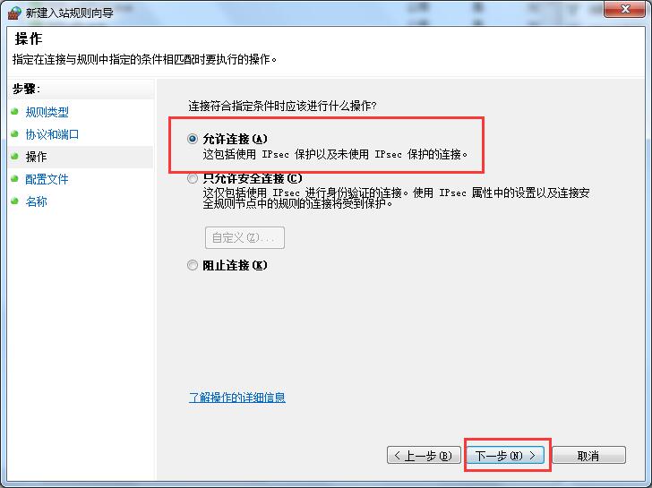The width and height of the screenshot is (652, 488).
Task: Close the 新建入站规则向导 window
Action: (625, 9)
